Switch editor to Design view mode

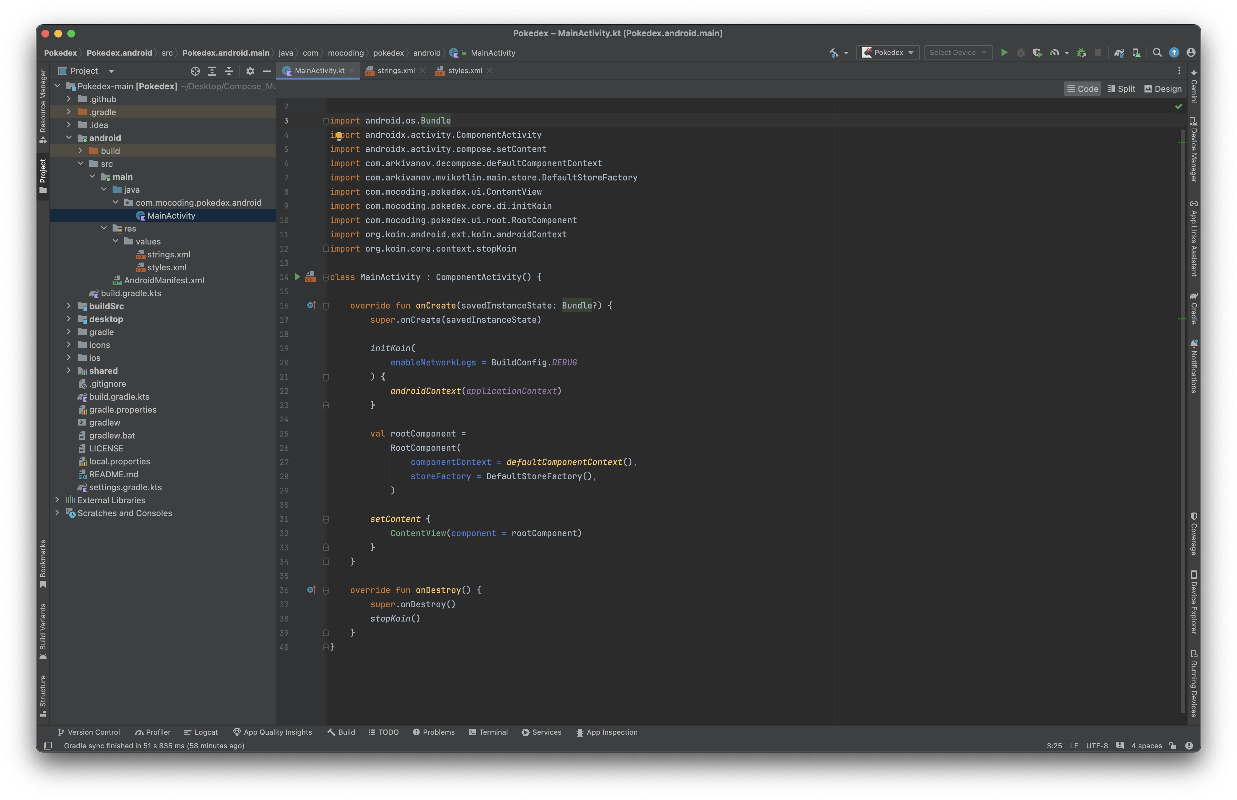point(1163,89)
